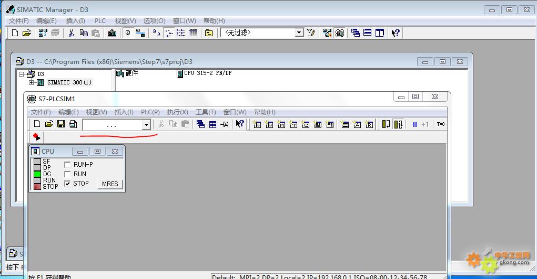Click Cascade windows icon in SIMATIC Manager toolbar
The height and width of the screenshot is (279, 537).
356,33
